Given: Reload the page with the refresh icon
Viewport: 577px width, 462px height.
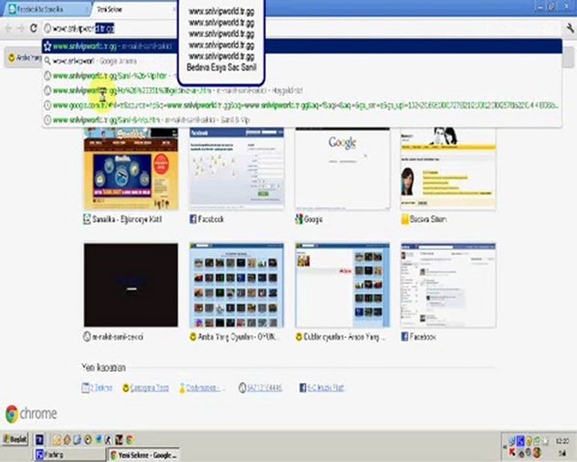Looking at the screenshot, I should click(33, 28).
